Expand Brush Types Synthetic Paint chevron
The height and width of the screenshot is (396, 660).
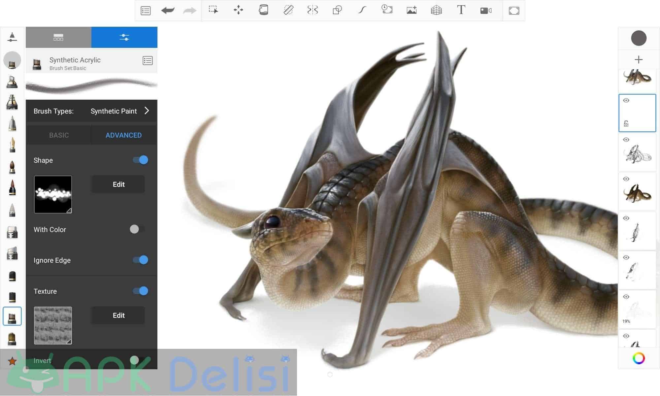tap(147, 111)
